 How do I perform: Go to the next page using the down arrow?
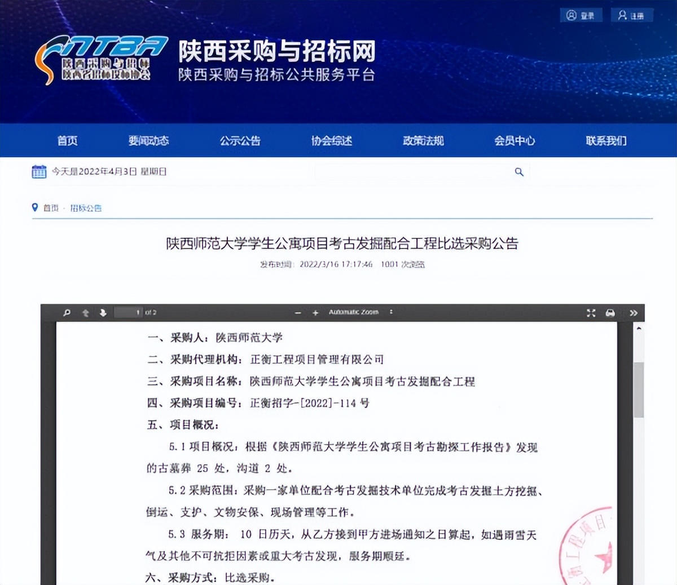[102, 312]
